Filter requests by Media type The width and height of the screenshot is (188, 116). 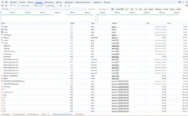coord(151,9)
